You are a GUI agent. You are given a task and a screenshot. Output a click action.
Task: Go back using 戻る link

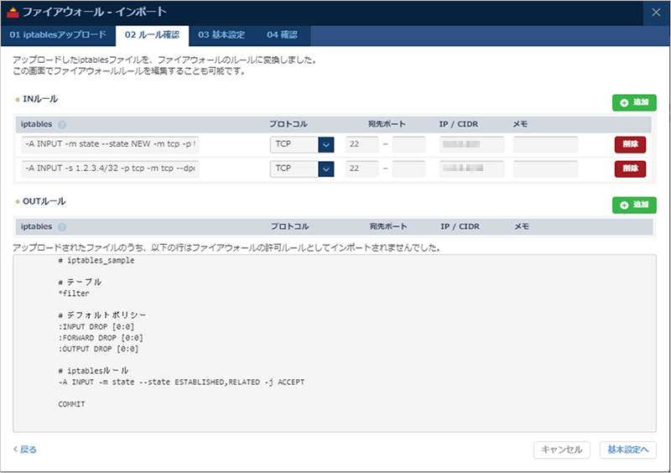coord(25,450)
